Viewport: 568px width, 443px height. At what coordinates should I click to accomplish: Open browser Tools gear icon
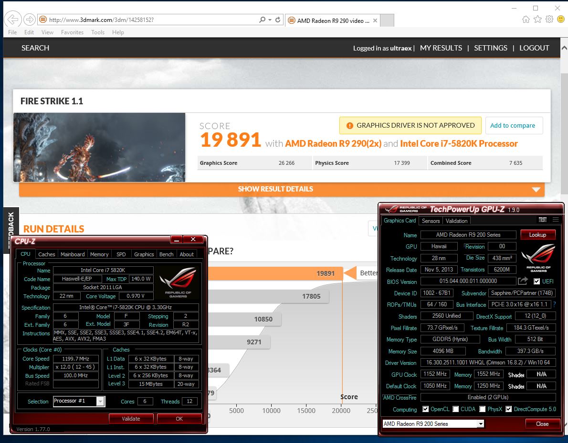click(x=549, y=20)
